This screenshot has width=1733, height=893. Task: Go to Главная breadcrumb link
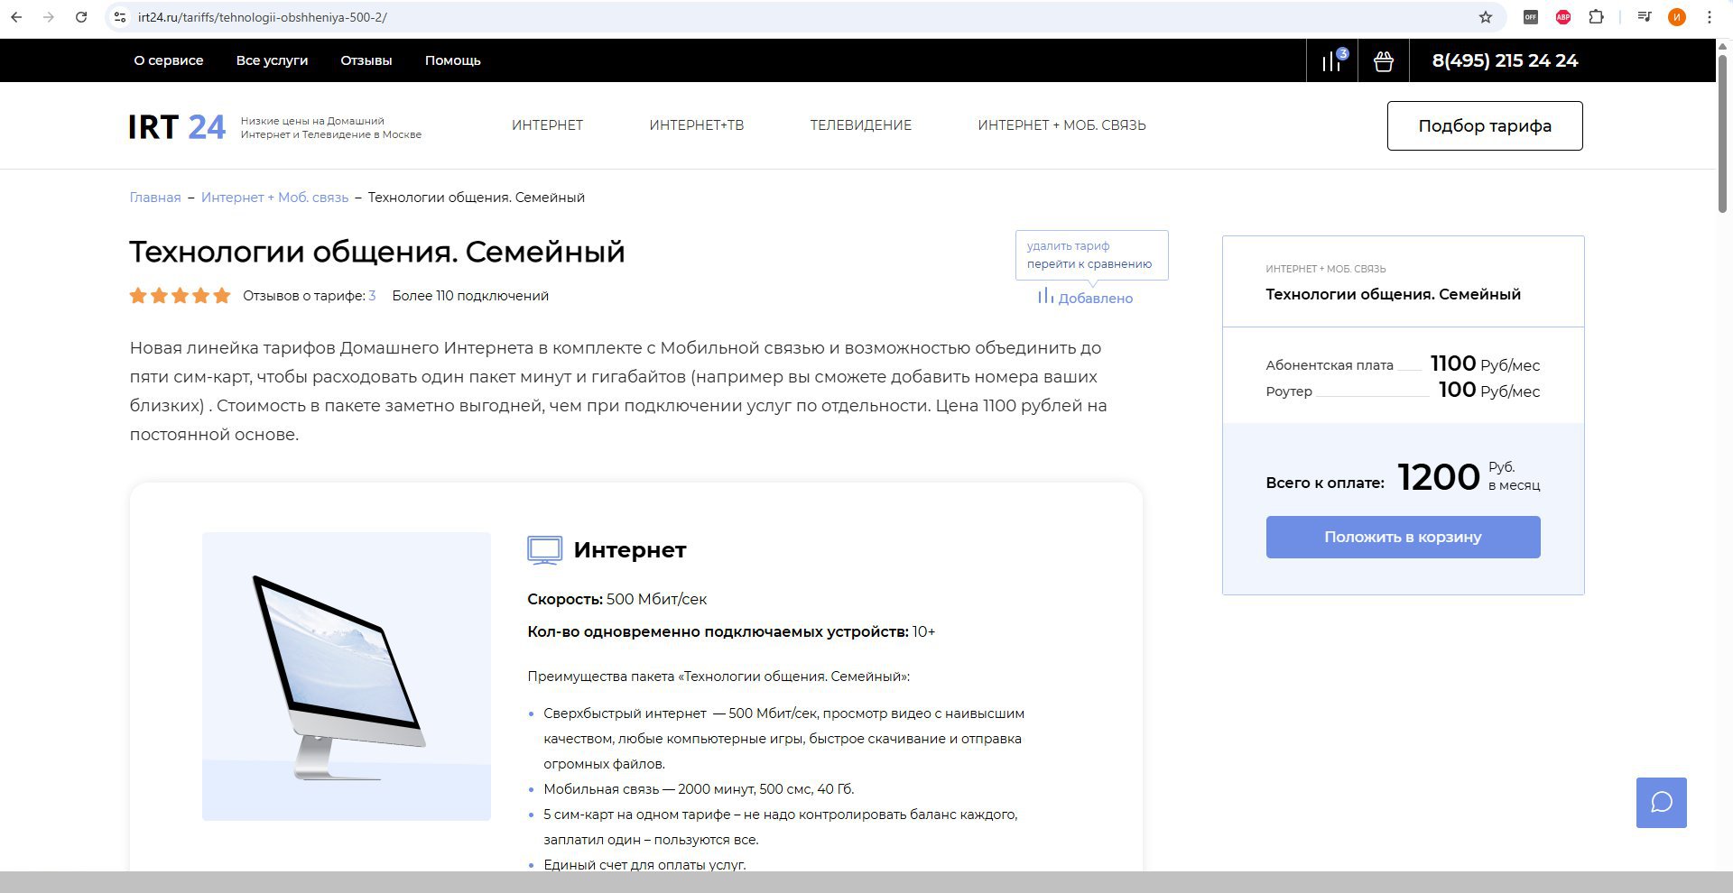[155, 198]
